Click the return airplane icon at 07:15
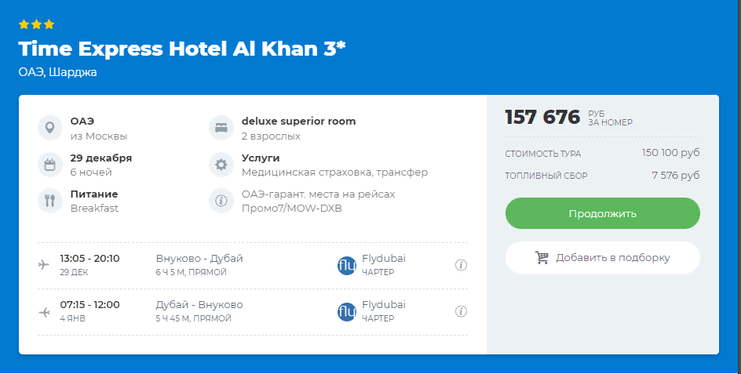Screen dimensions: 741x374 (x=44, y=311)
